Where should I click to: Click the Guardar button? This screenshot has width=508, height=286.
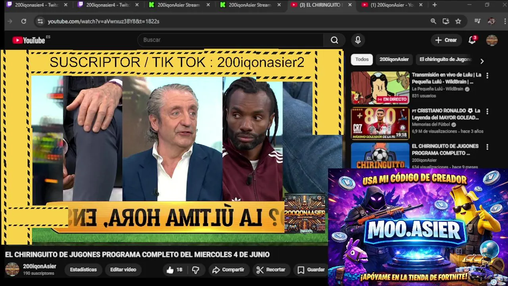311,270
